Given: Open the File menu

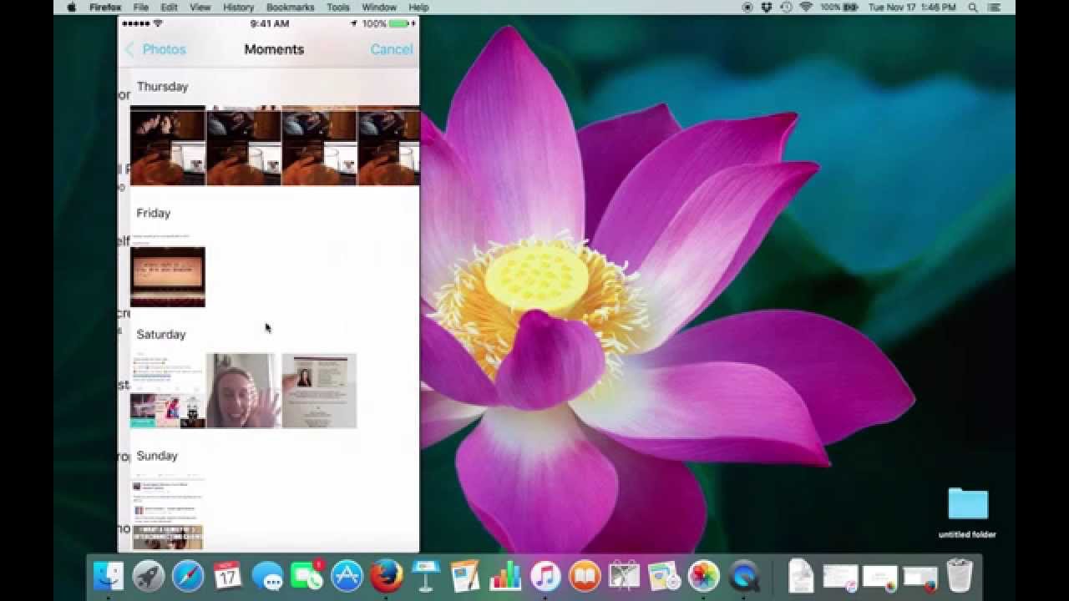Looking at the screenshot, I should point(141,8).
